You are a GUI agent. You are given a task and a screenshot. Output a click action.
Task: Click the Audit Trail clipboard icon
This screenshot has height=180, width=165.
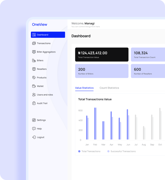pyautogui.click(x=34, y=103)
